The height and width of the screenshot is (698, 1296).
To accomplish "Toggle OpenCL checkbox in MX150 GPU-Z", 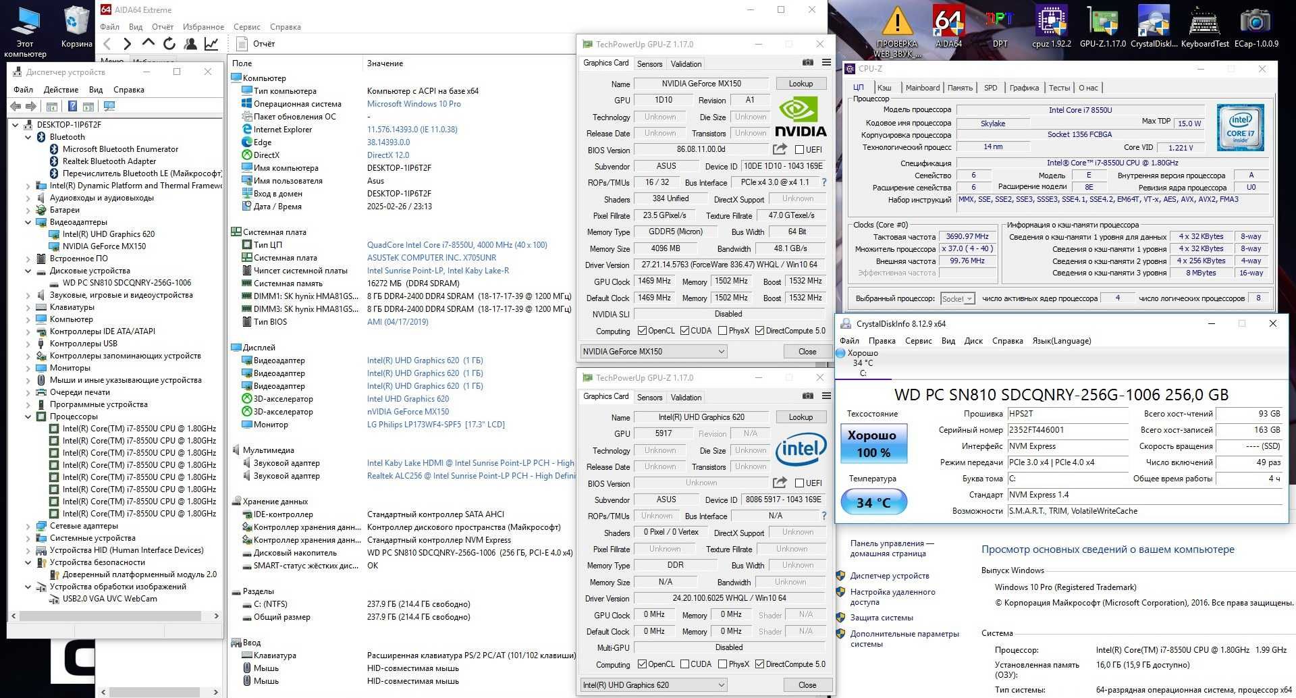I will point(642,331).
